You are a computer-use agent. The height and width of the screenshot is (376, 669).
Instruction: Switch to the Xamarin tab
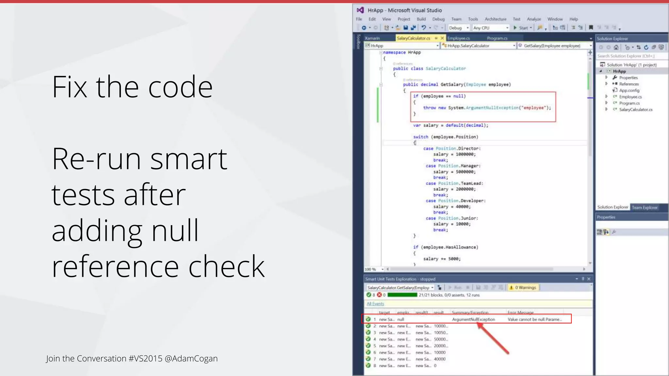pos(372,38)
